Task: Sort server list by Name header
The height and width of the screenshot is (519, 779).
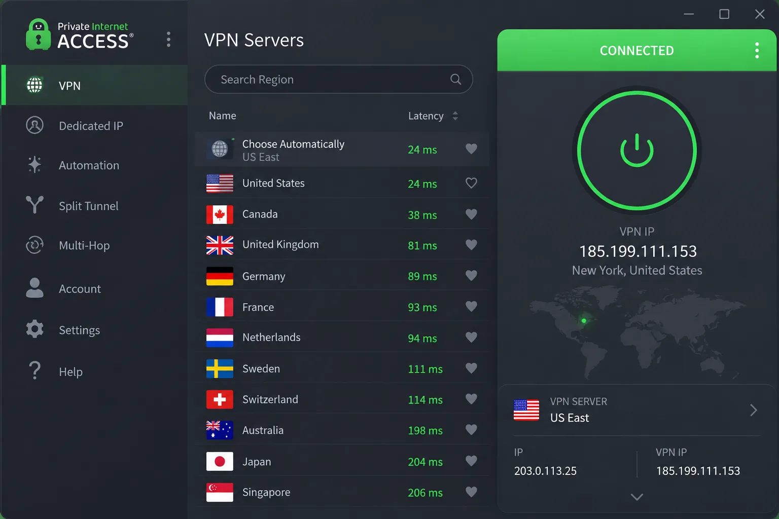Action: [223, 116]
